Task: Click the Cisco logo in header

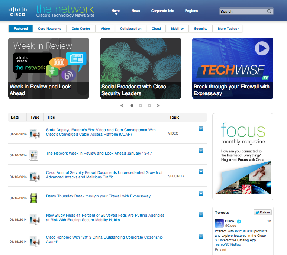Action: 17,12
